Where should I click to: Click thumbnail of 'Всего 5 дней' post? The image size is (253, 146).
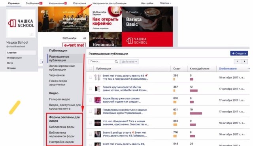click(98, 134)
